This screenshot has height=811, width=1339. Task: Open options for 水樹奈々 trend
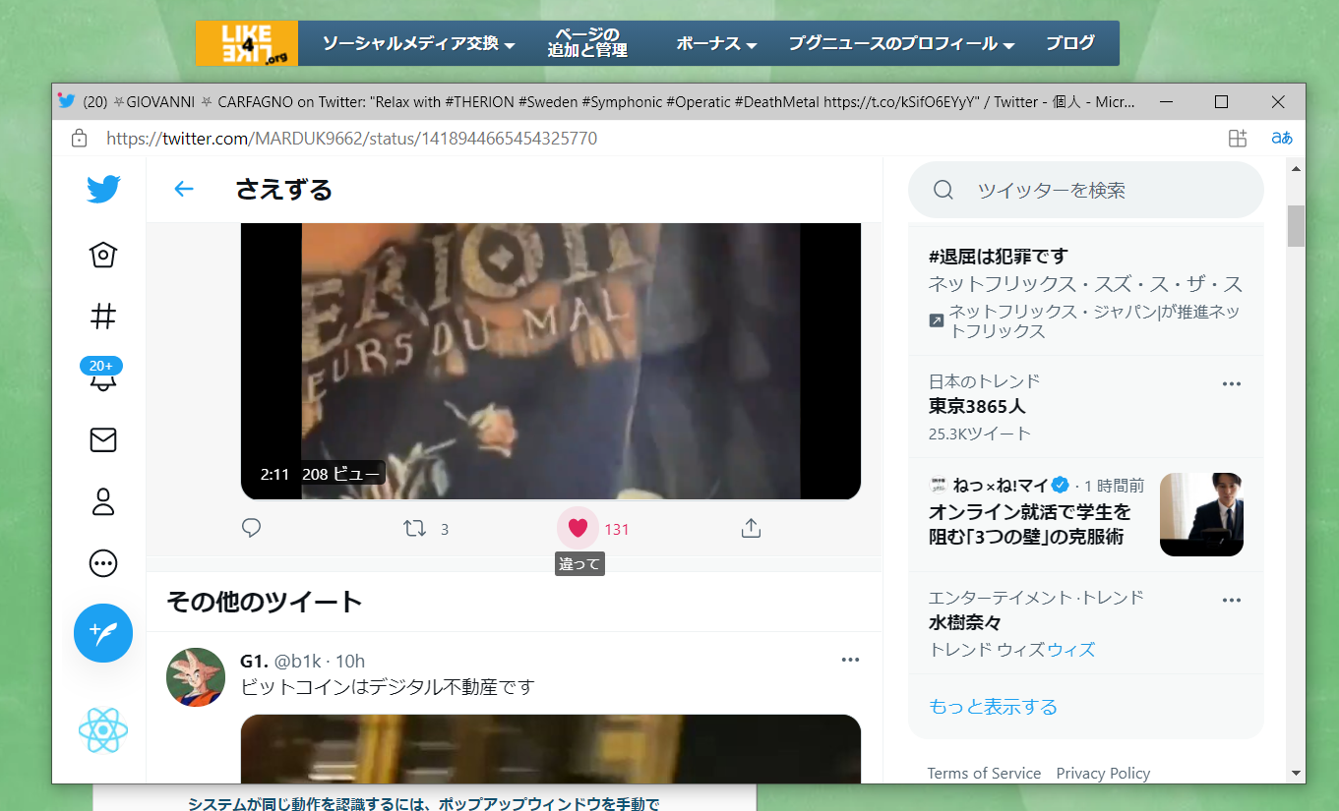(1231, 601)
